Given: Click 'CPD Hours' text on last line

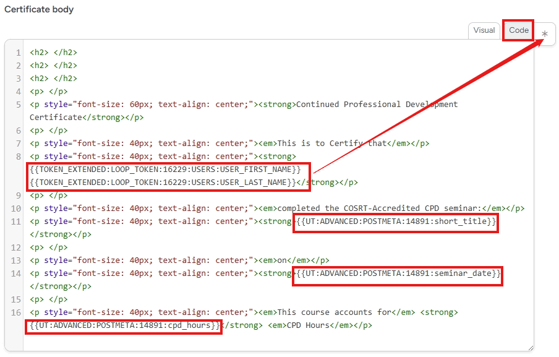Looking at the screenshot, I should [x=308, y=325].
